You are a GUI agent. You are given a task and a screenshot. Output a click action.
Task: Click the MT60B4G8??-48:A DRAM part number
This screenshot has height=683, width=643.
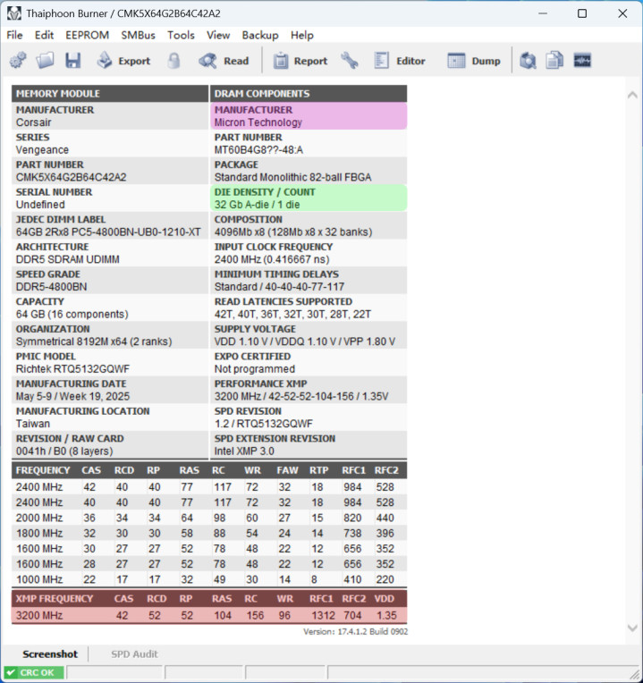point(258,150)
